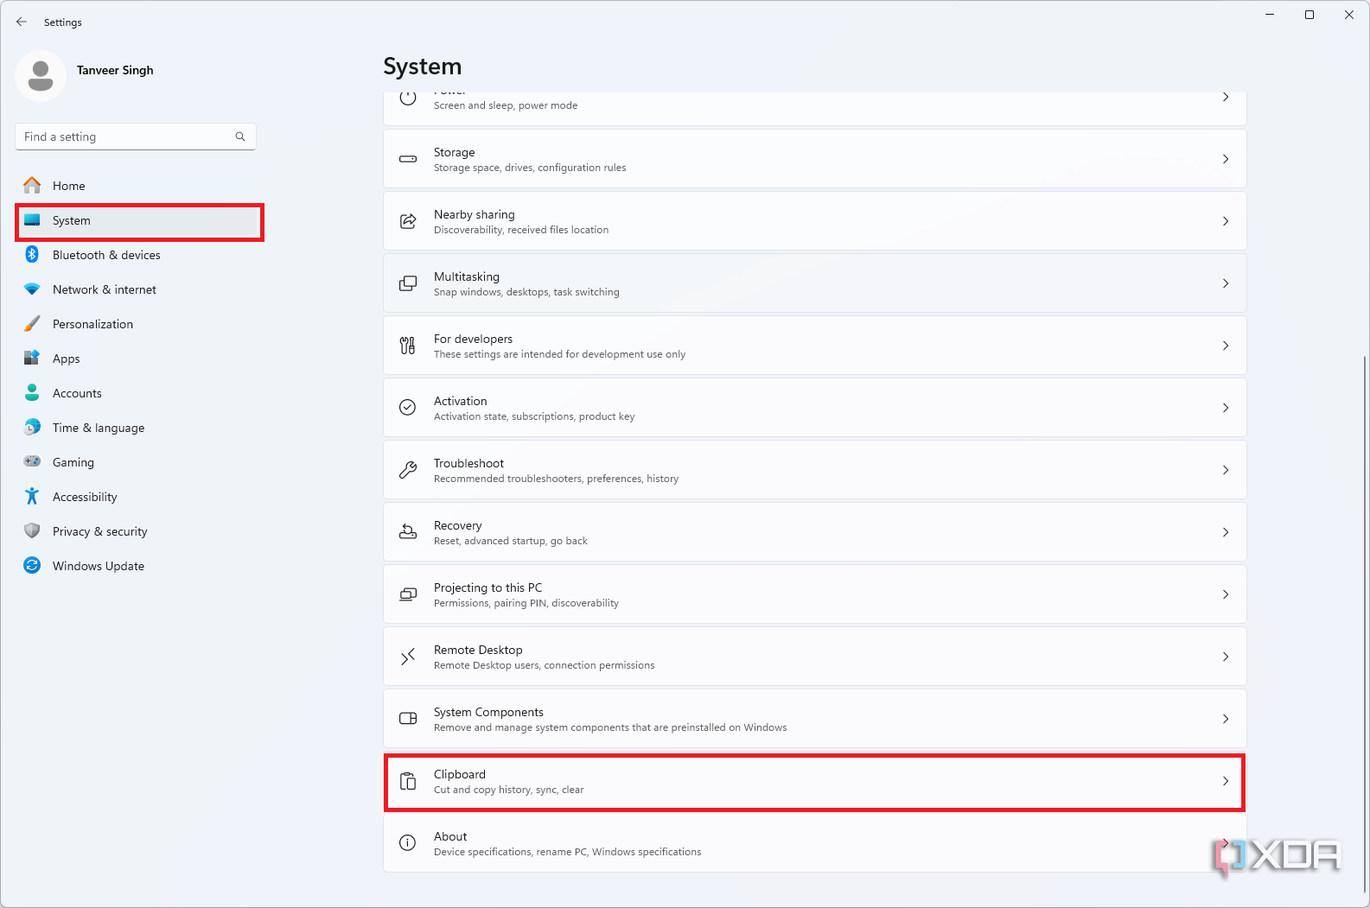The image size is (1370, 908).
Task: Open the Recovery settings label
Action: [x=457, y=525]
